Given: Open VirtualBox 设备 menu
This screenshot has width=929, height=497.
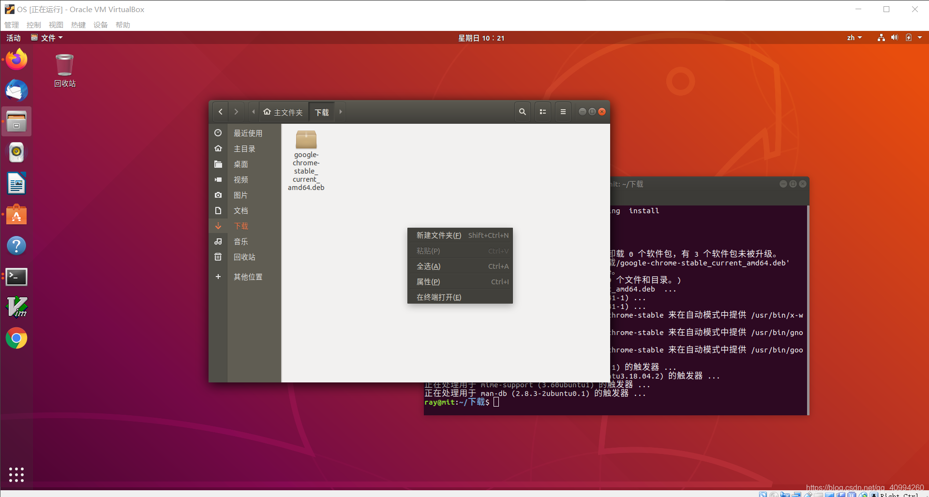Looking at the screenshot, I should coord(101,25).
